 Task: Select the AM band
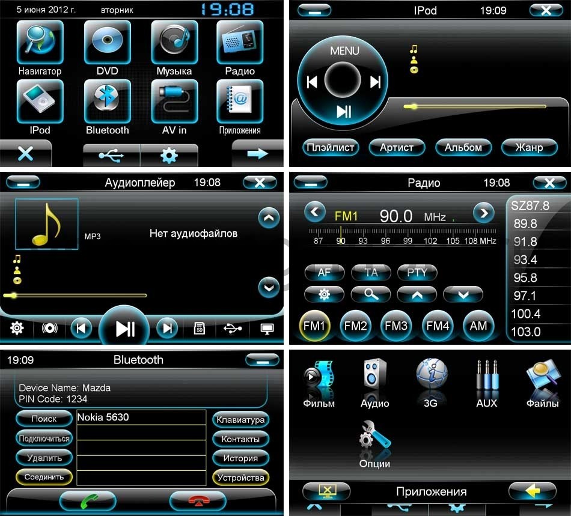478,326
